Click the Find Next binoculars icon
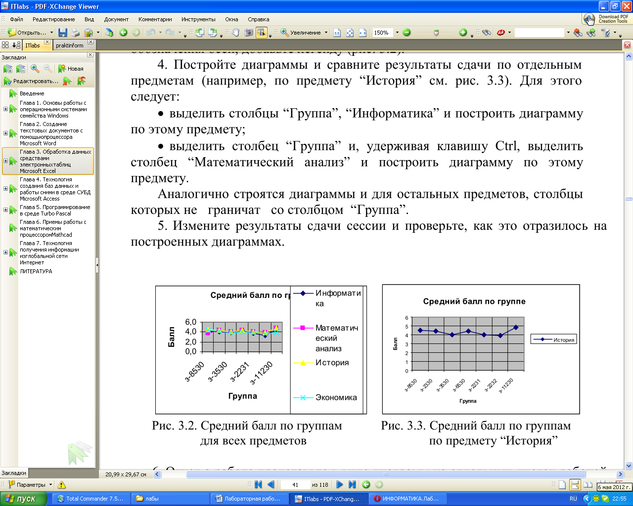This screenshot has width=633, height=506. pos(591,33)
